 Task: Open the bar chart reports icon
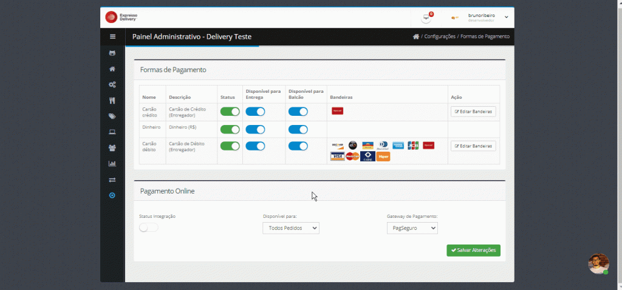point(112,164)
